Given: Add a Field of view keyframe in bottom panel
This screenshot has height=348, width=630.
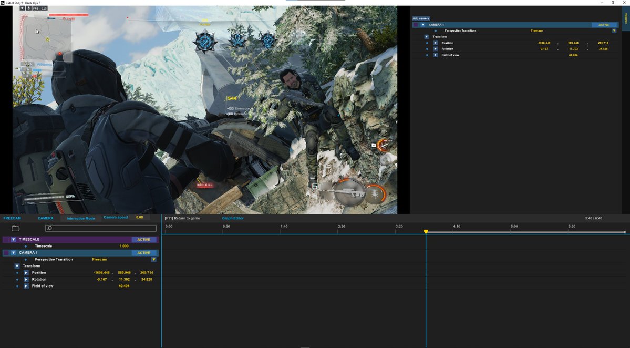Looking at the screenshot, I should 17,286.
